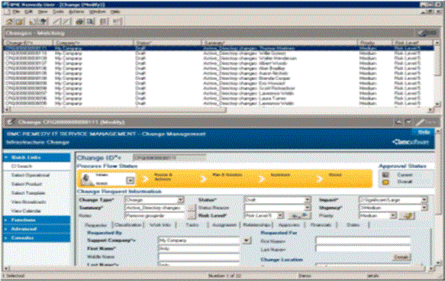The image size is (445, 281).
Task: Click into the Notes input field
Action: point(156,216)
